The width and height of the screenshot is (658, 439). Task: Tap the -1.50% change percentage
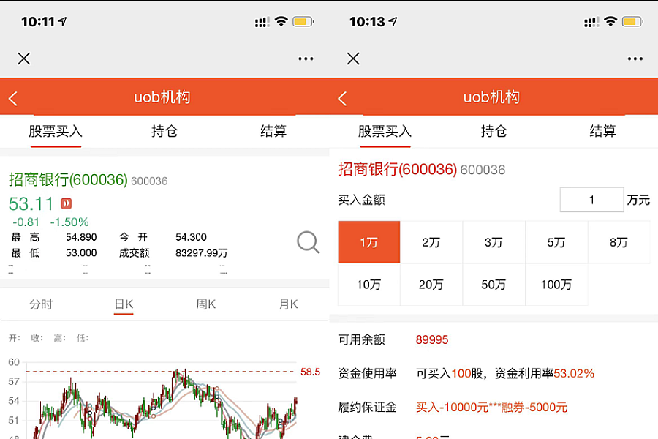(69, 222)
